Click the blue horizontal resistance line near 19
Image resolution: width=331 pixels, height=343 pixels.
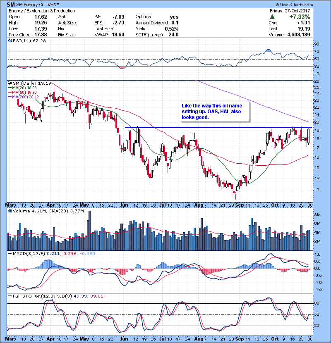tap(218, 128)
